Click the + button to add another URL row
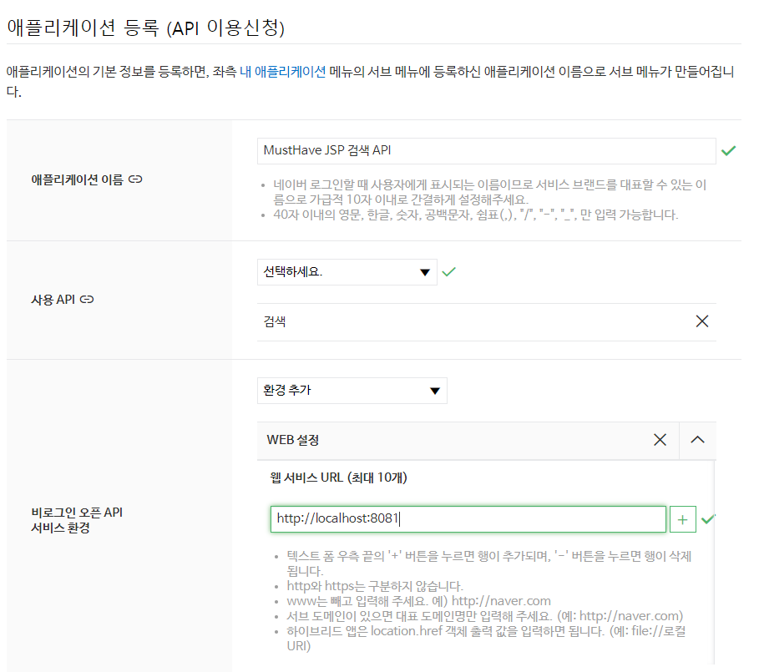Image resolution: width=759 pixels, height=672 pixels. pyautogui.click(x=683, y=519)
